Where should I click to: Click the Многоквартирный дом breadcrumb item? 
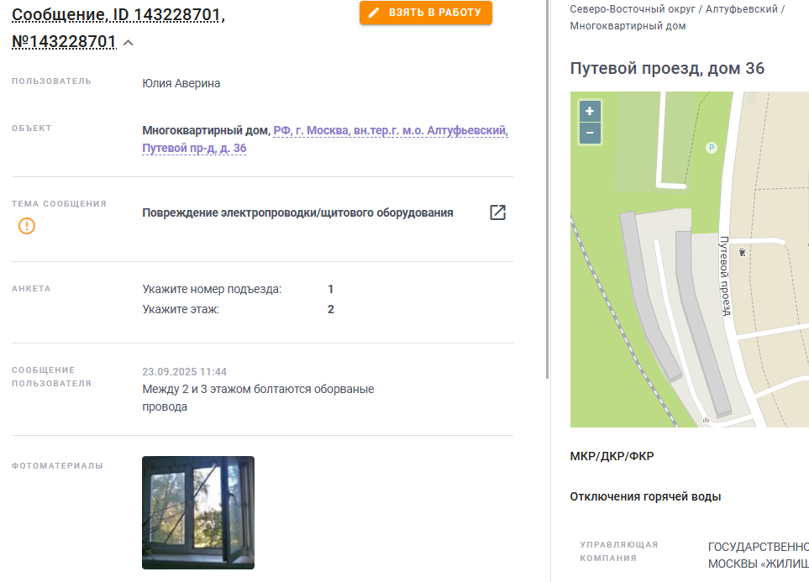click(x=628, y=26)
